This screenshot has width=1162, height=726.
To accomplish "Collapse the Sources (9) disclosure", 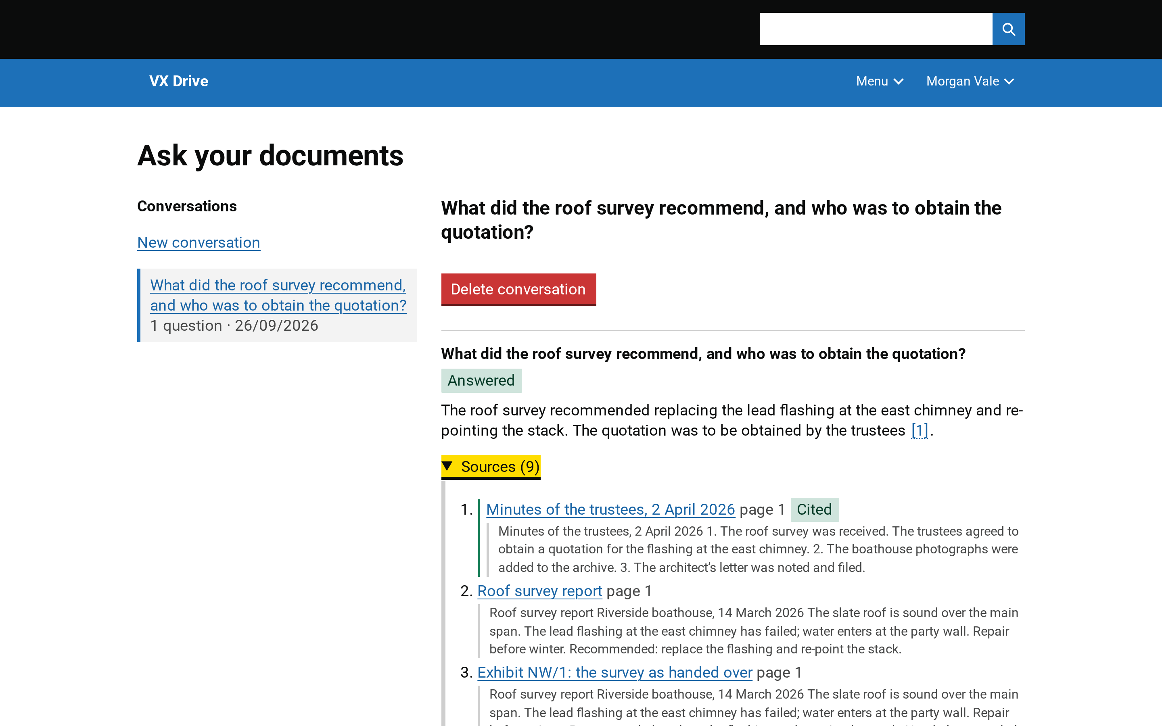I will 491,467.
